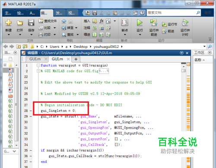Click the Go To button
The width and height of the screenshot is (216, 168).
68,28
